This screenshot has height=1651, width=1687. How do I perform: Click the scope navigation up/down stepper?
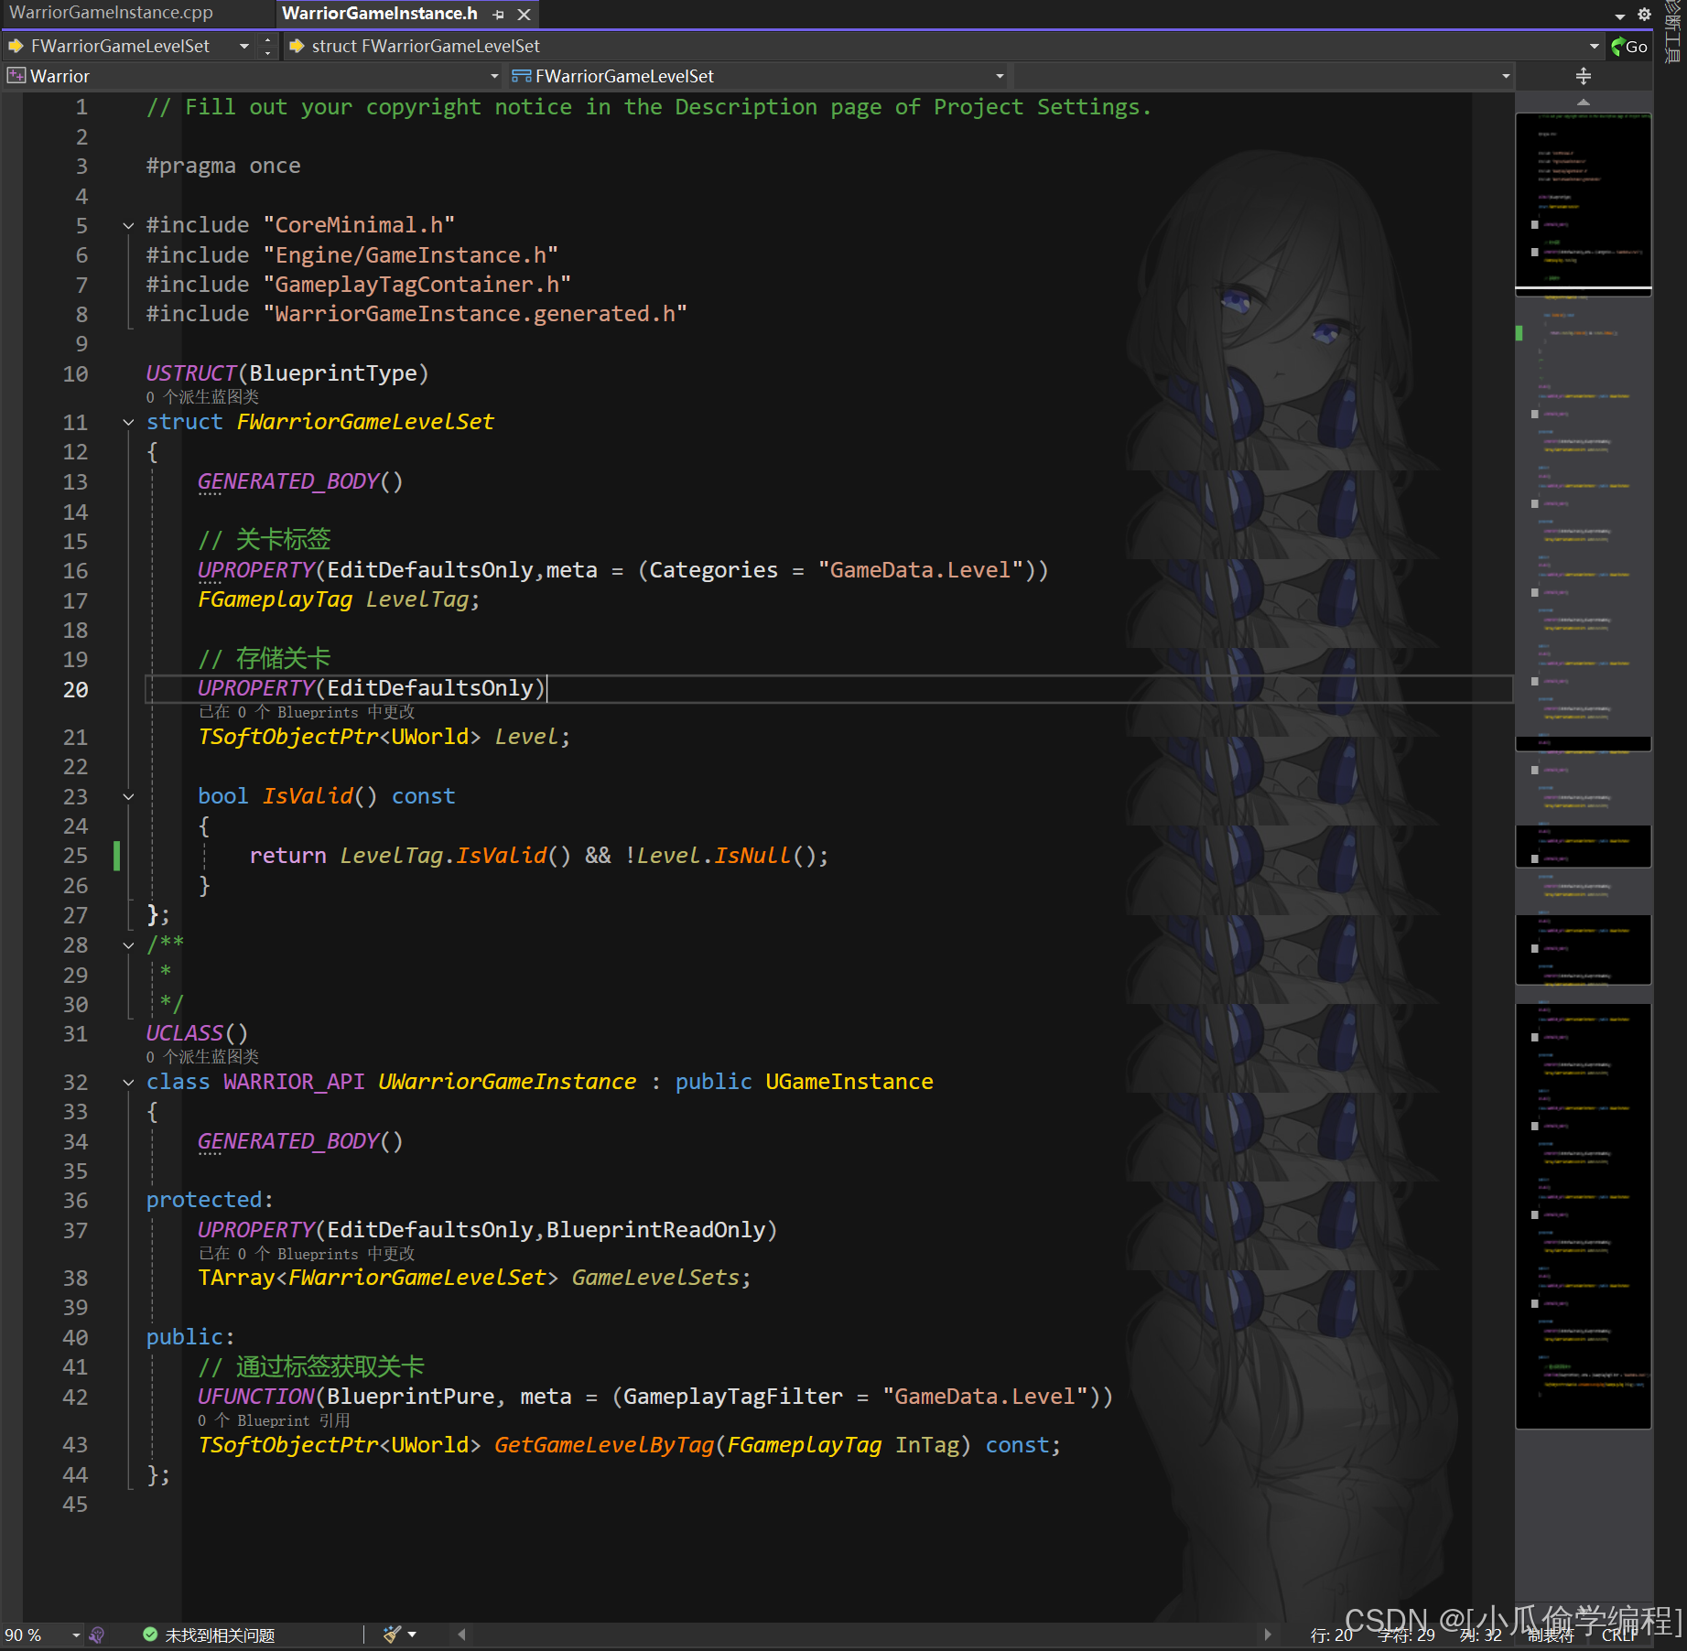pos(267,46)
